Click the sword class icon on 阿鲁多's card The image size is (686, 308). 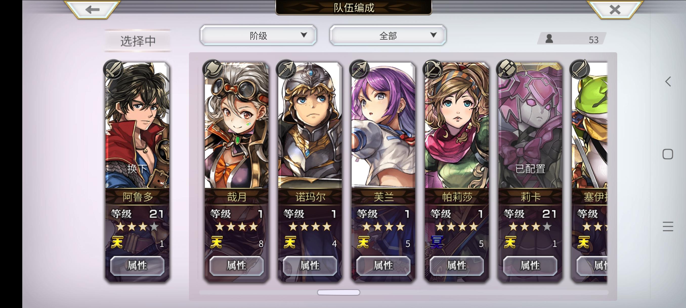click(x=113, y=69)
